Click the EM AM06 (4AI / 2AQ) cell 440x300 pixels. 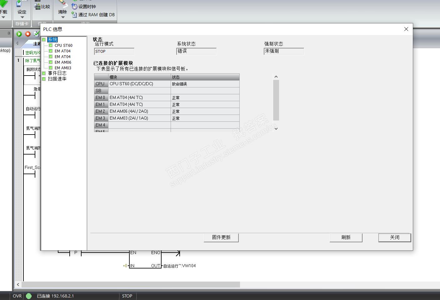click(x=139, y=111)
